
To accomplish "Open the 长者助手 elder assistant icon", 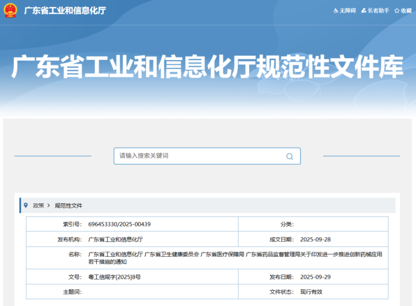I will 364,11.
